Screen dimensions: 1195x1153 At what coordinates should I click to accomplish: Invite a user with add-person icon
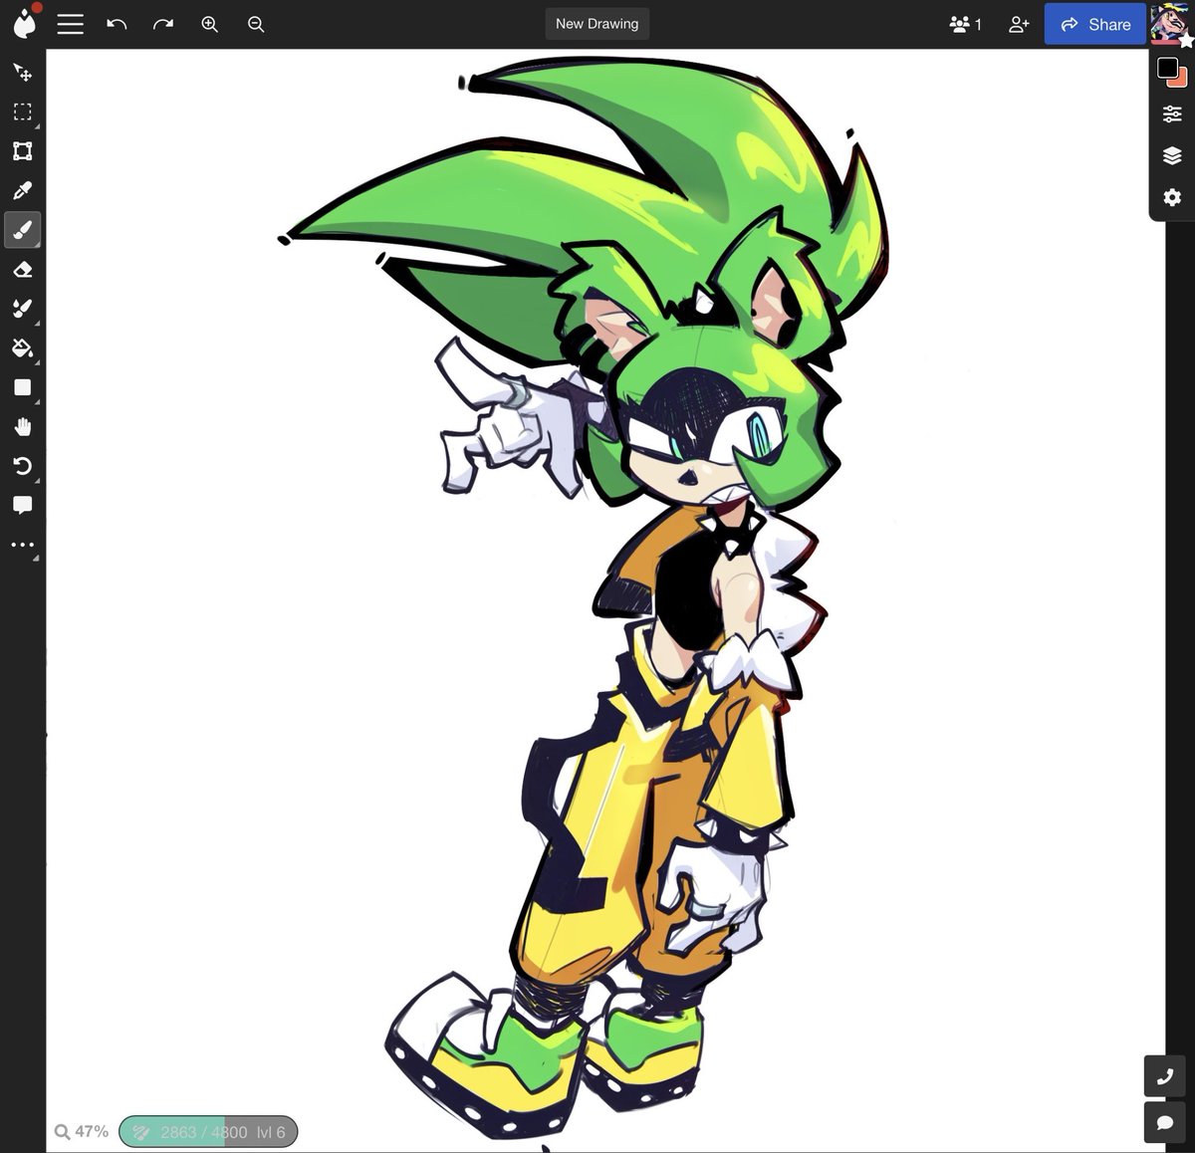1018,24
